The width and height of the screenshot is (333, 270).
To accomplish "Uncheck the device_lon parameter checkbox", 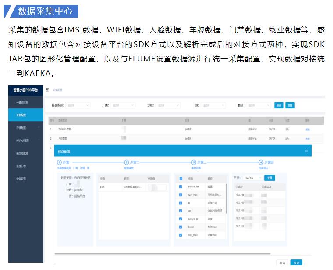I will point(181,187).
